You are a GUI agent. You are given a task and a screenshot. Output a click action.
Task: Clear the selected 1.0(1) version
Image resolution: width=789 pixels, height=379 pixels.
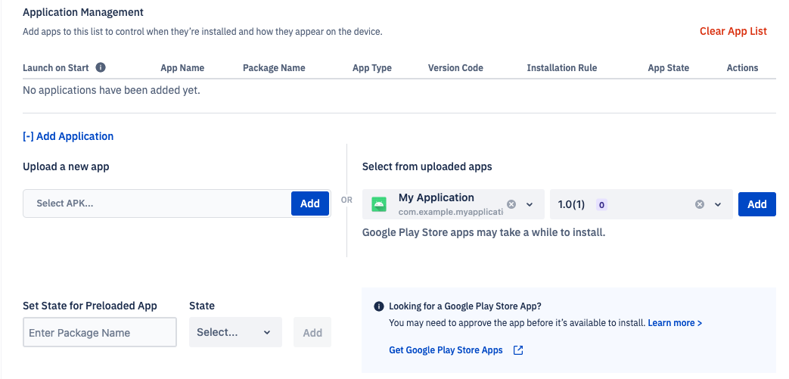point(700,204)
